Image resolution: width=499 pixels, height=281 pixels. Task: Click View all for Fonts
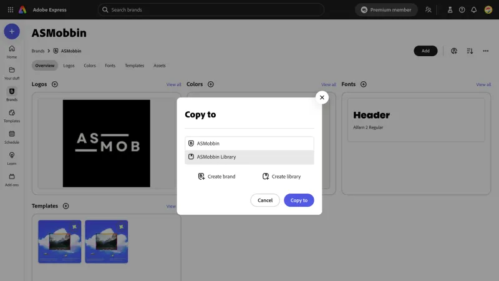484,84
